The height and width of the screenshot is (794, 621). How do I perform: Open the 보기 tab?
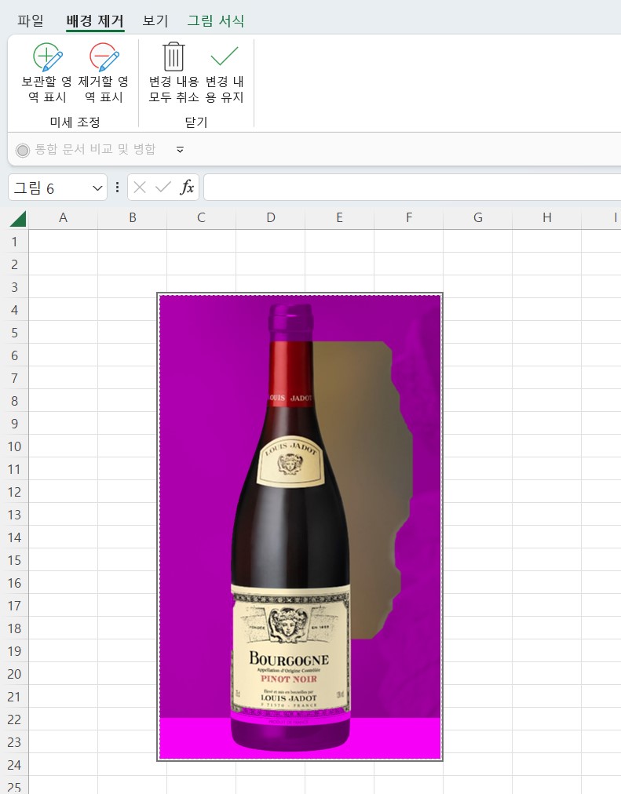click(x=155, y=20)
